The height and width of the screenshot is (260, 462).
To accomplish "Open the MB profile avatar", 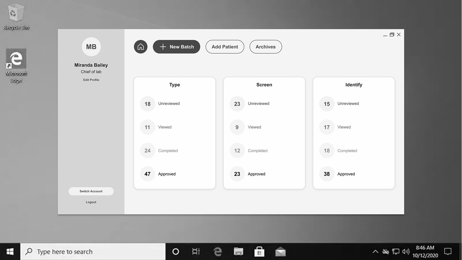I will 91,47.
